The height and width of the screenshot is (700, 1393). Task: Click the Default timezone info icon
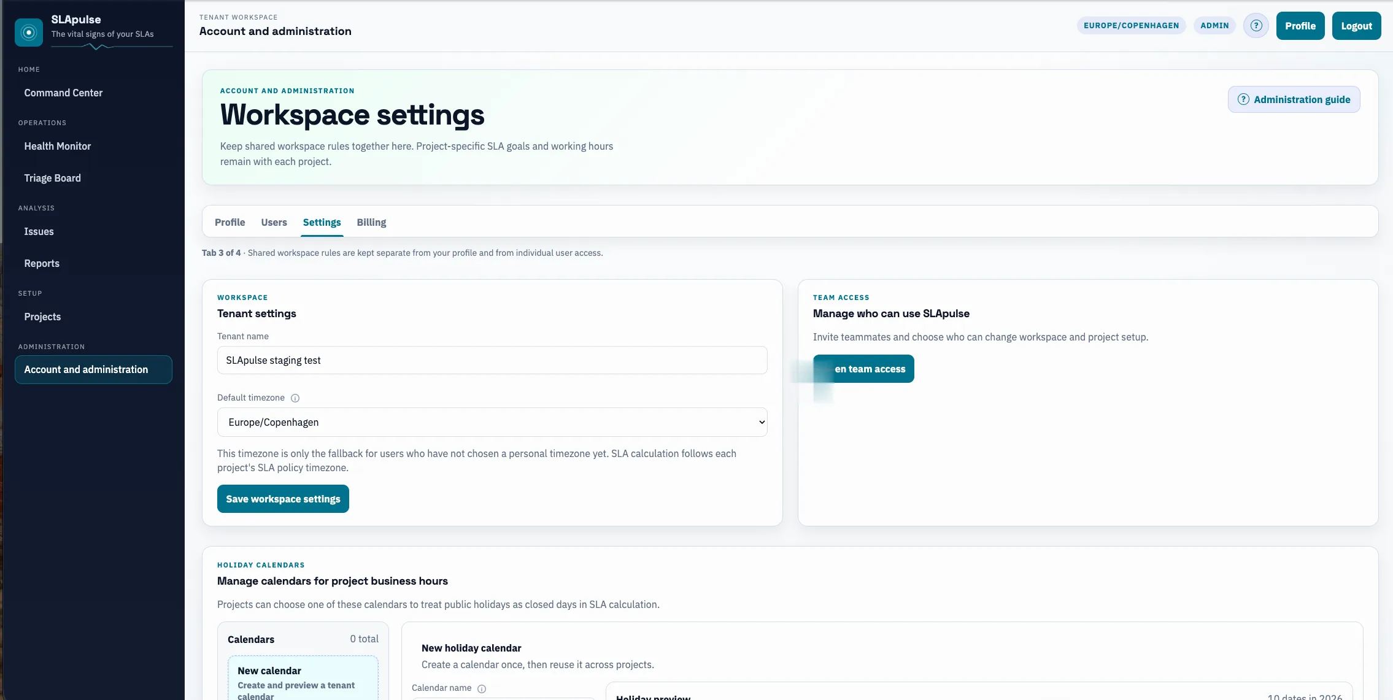295,398
